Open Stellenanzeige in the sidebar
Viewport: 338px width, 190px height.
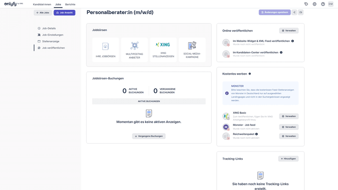click(x=51, y=41)
